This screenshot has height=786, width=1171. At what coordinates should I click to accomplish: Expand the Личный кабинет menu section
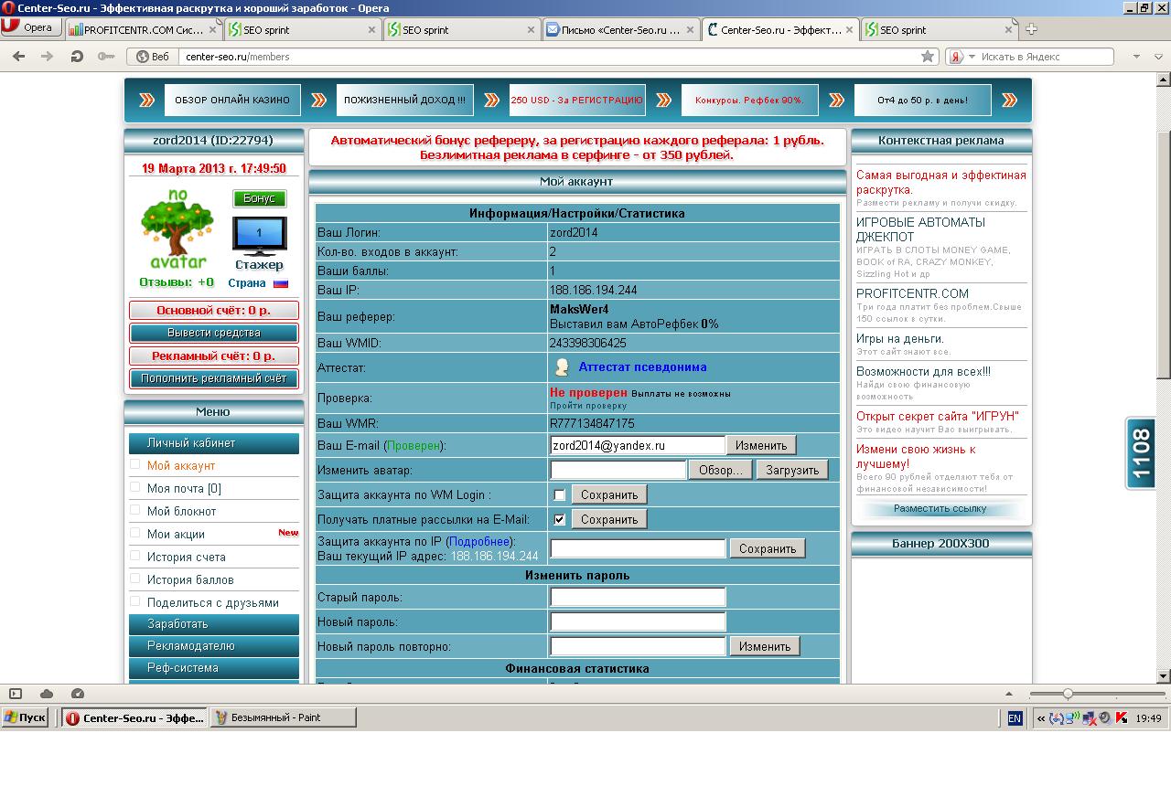pos(214,443)
